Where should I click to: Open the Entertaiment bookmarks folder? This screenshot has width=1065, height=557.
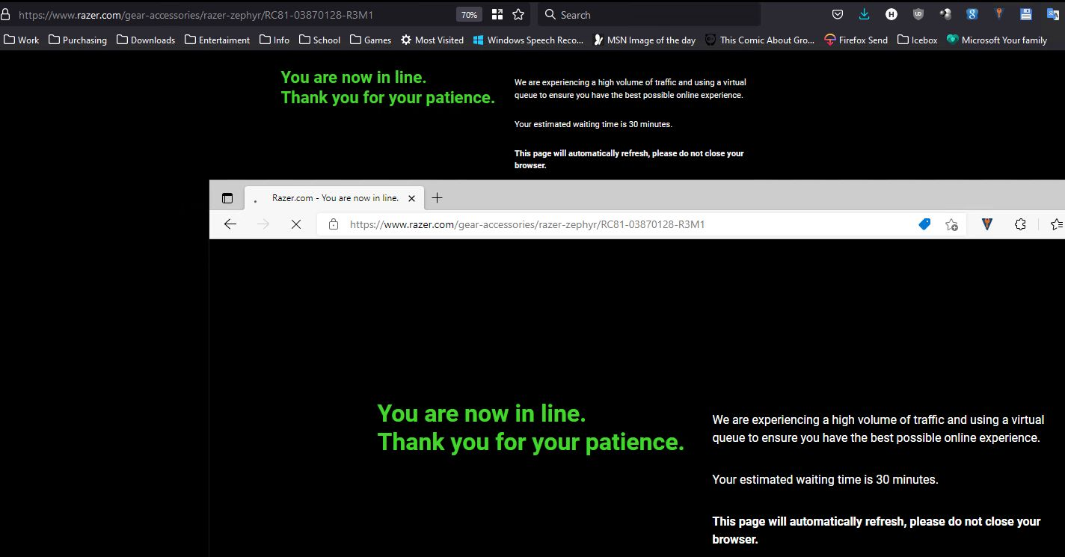[217, 40]
